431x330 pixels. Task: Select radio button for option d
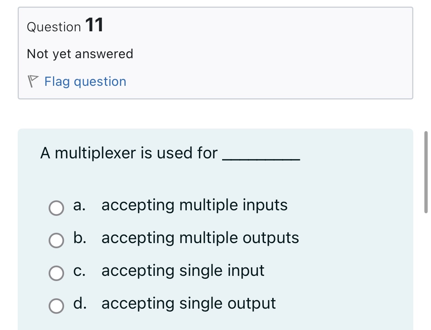point(56,306)
